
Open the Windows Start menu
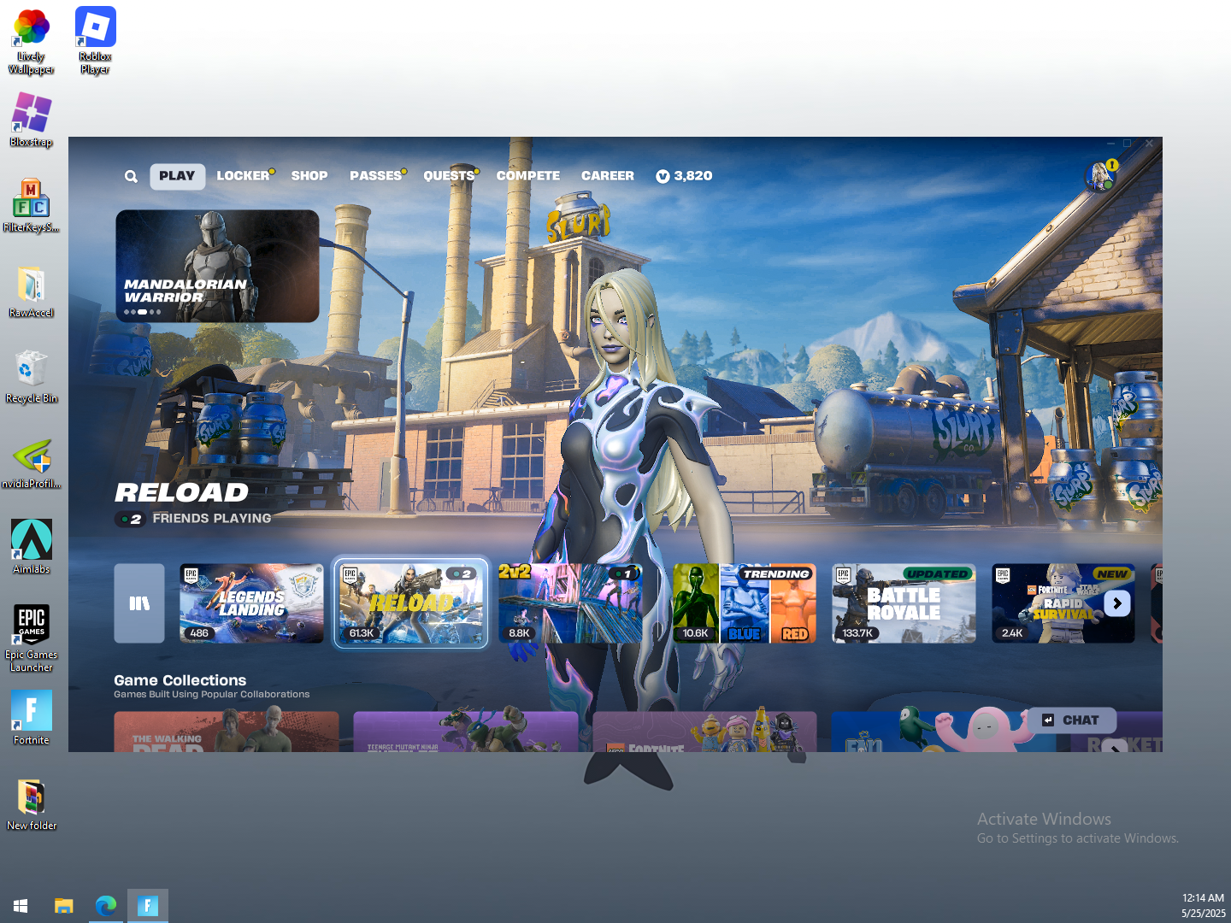tap(21, 906)
